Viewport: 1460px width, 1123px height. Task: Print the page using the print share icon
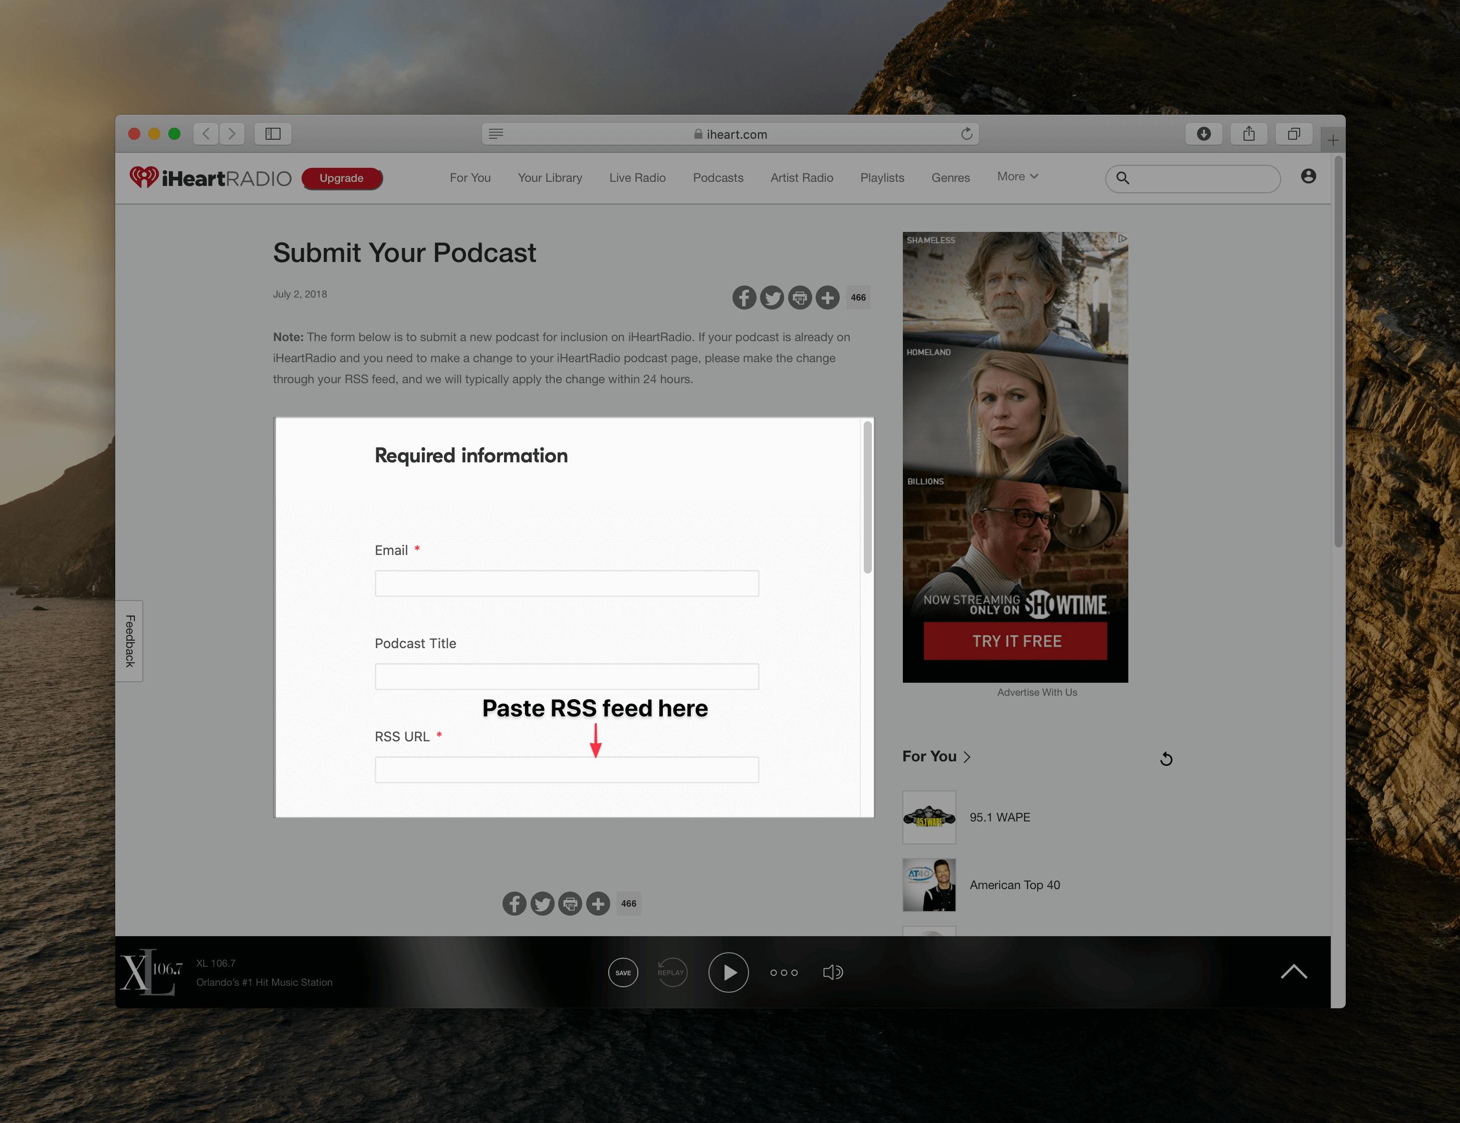(800, 298)
